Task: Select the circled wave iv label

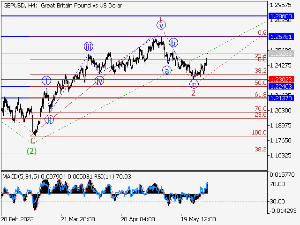Action: 99,81
